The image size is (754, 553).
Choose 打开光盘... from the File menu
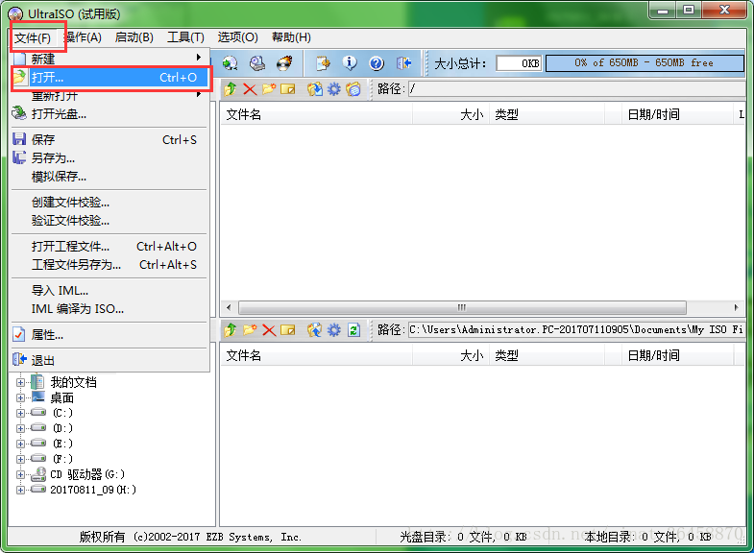pyautogui.click(x=110, y=114)
